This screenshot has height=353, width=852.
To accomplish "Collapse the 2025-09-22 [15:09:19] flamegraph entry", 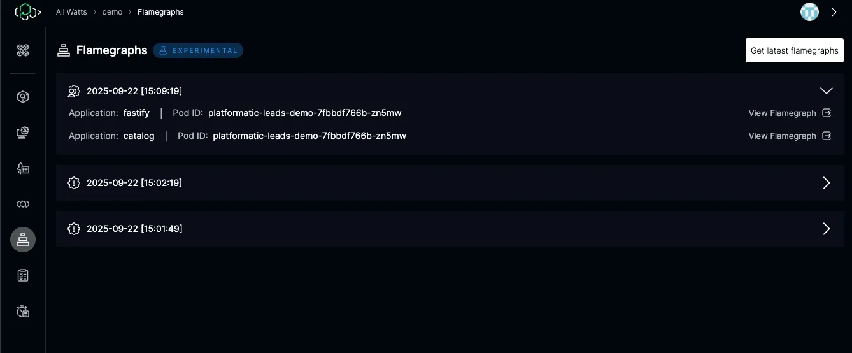I will [826, 91].
